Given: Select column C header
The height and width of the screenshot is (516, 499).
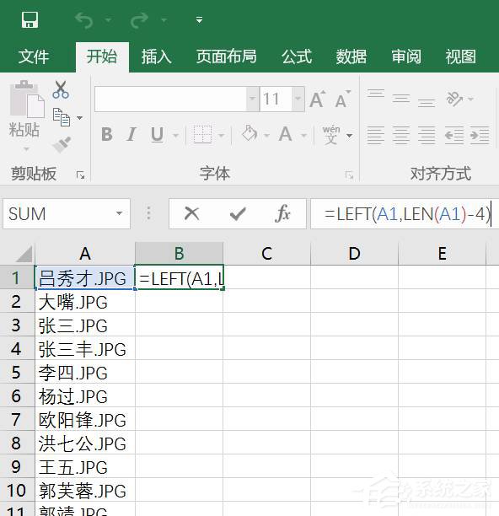Looking at the screenshot, I should coord(266,254).
